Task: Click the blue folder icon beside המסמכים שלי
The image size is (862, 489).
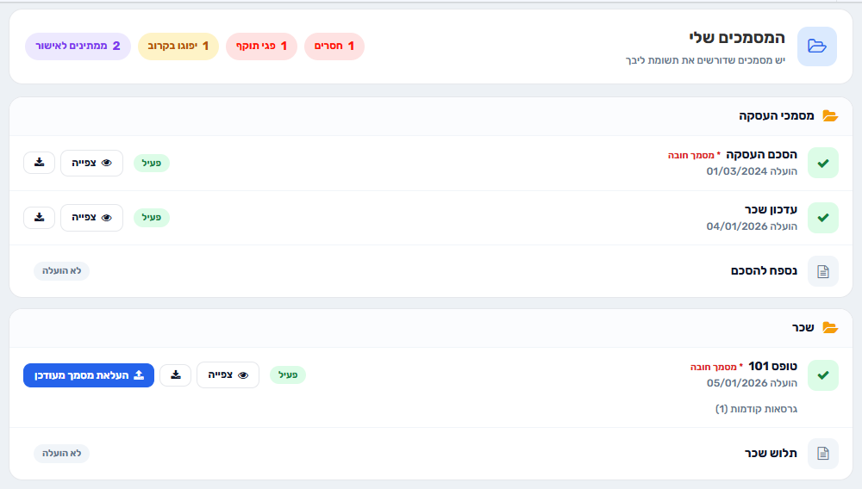Action: 817,46
